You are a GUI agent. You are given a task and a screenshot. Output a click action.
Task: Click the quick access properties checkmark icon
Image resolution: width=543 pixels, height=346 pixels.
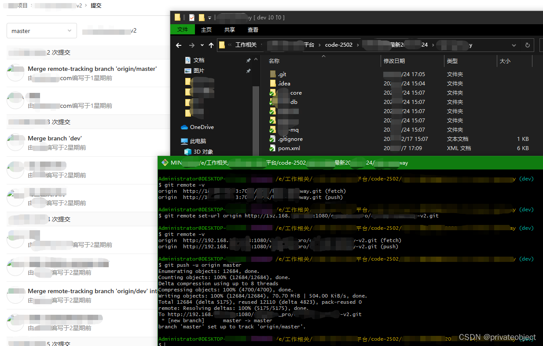coord(192,18)
